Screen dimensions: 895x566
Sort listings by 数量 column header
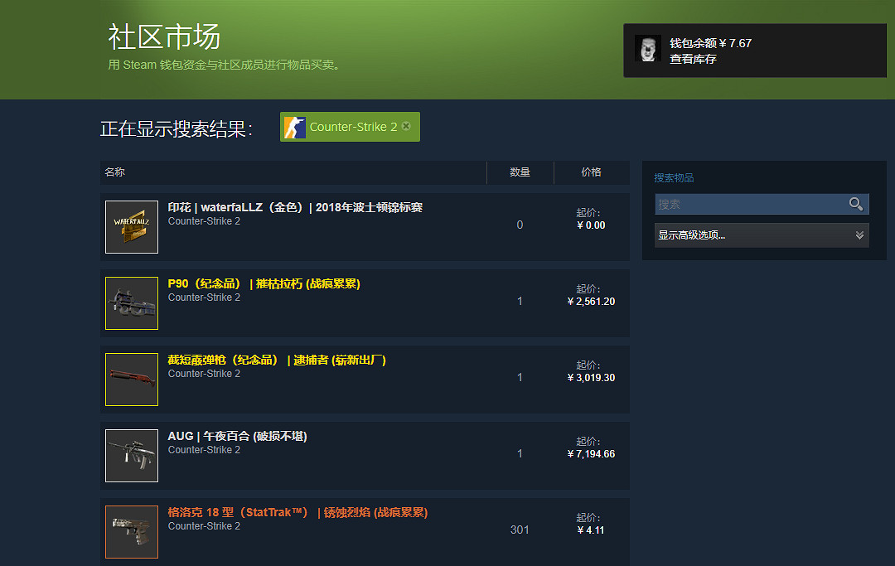[520, 172]
